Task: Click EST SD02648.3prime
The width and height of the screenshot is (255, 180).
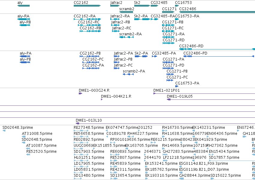Action: (x=18, y=128)
